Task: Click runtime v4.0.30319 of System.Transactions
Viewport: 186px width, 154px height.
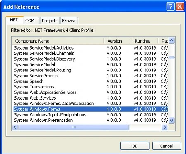Action: (145, 87)
